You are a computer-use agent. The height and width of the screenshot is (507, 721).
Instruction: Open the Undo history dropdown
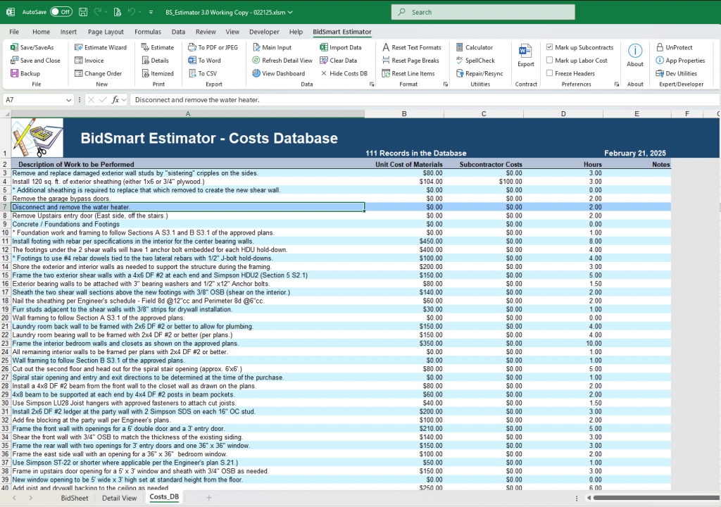[140, 13]
